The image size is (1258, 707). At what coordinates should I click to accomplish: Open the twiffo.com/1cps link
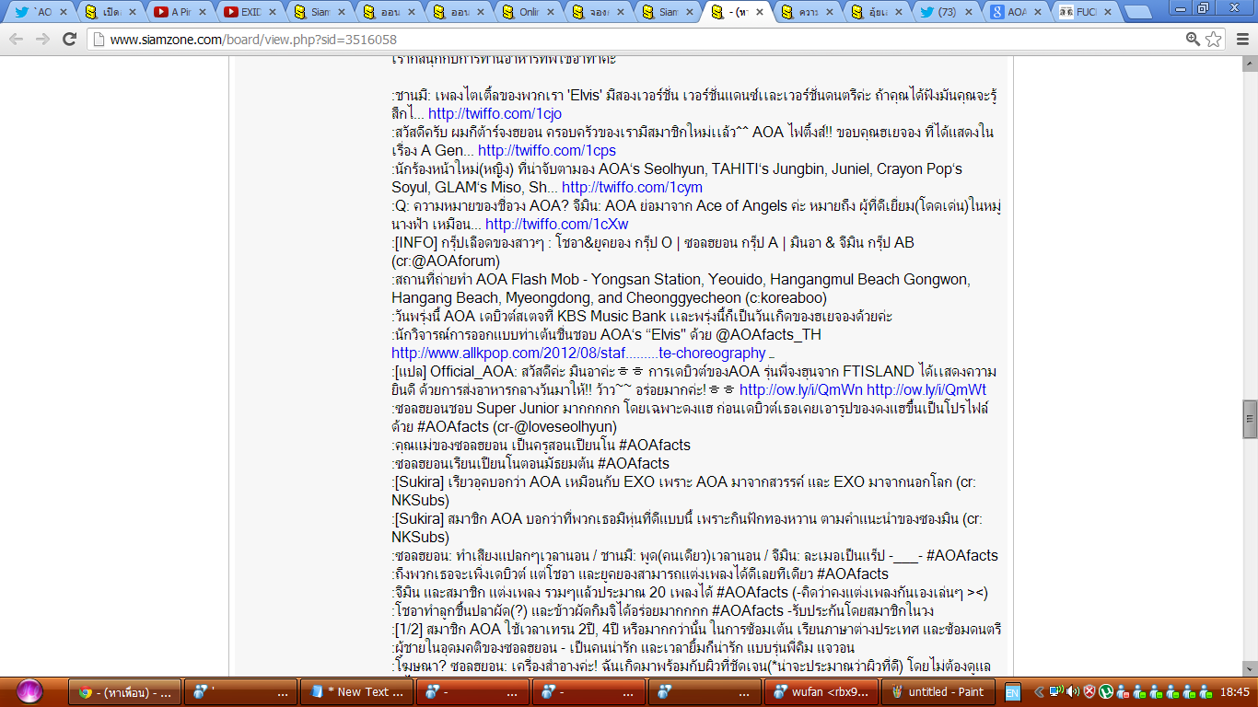[547, 151]
